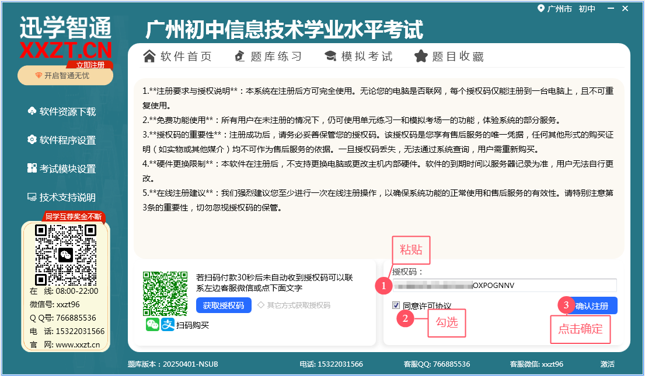Click the 广州初中信息技术学业水平考试 title
The width and height of the screenshot is (645, 376).
(x=284, y=30)
